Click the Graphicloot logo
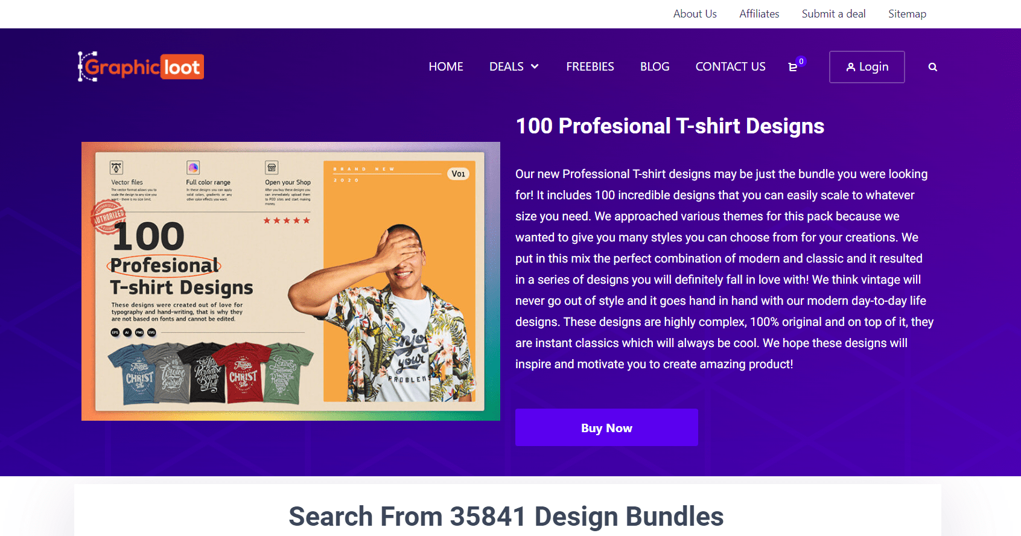 click(x=141, y=66)
